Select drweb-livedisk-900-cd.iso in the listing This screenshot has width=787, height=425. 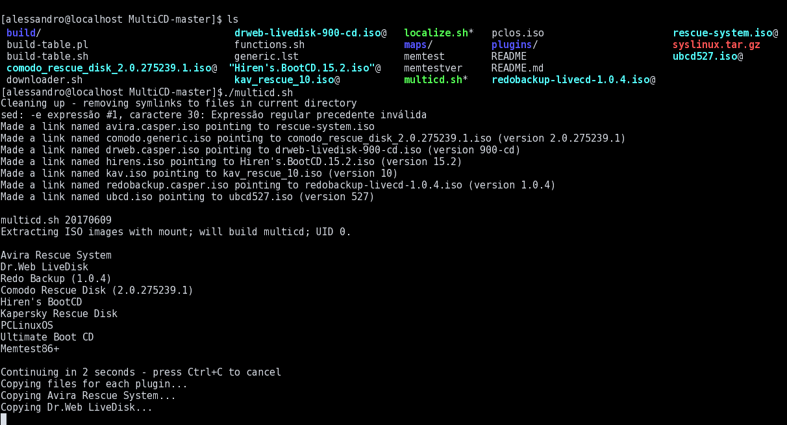coord(308,32)
